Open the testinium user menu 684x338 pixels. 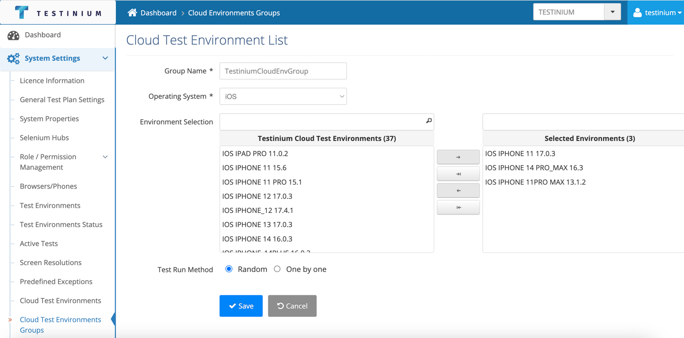tap(657, 13)
